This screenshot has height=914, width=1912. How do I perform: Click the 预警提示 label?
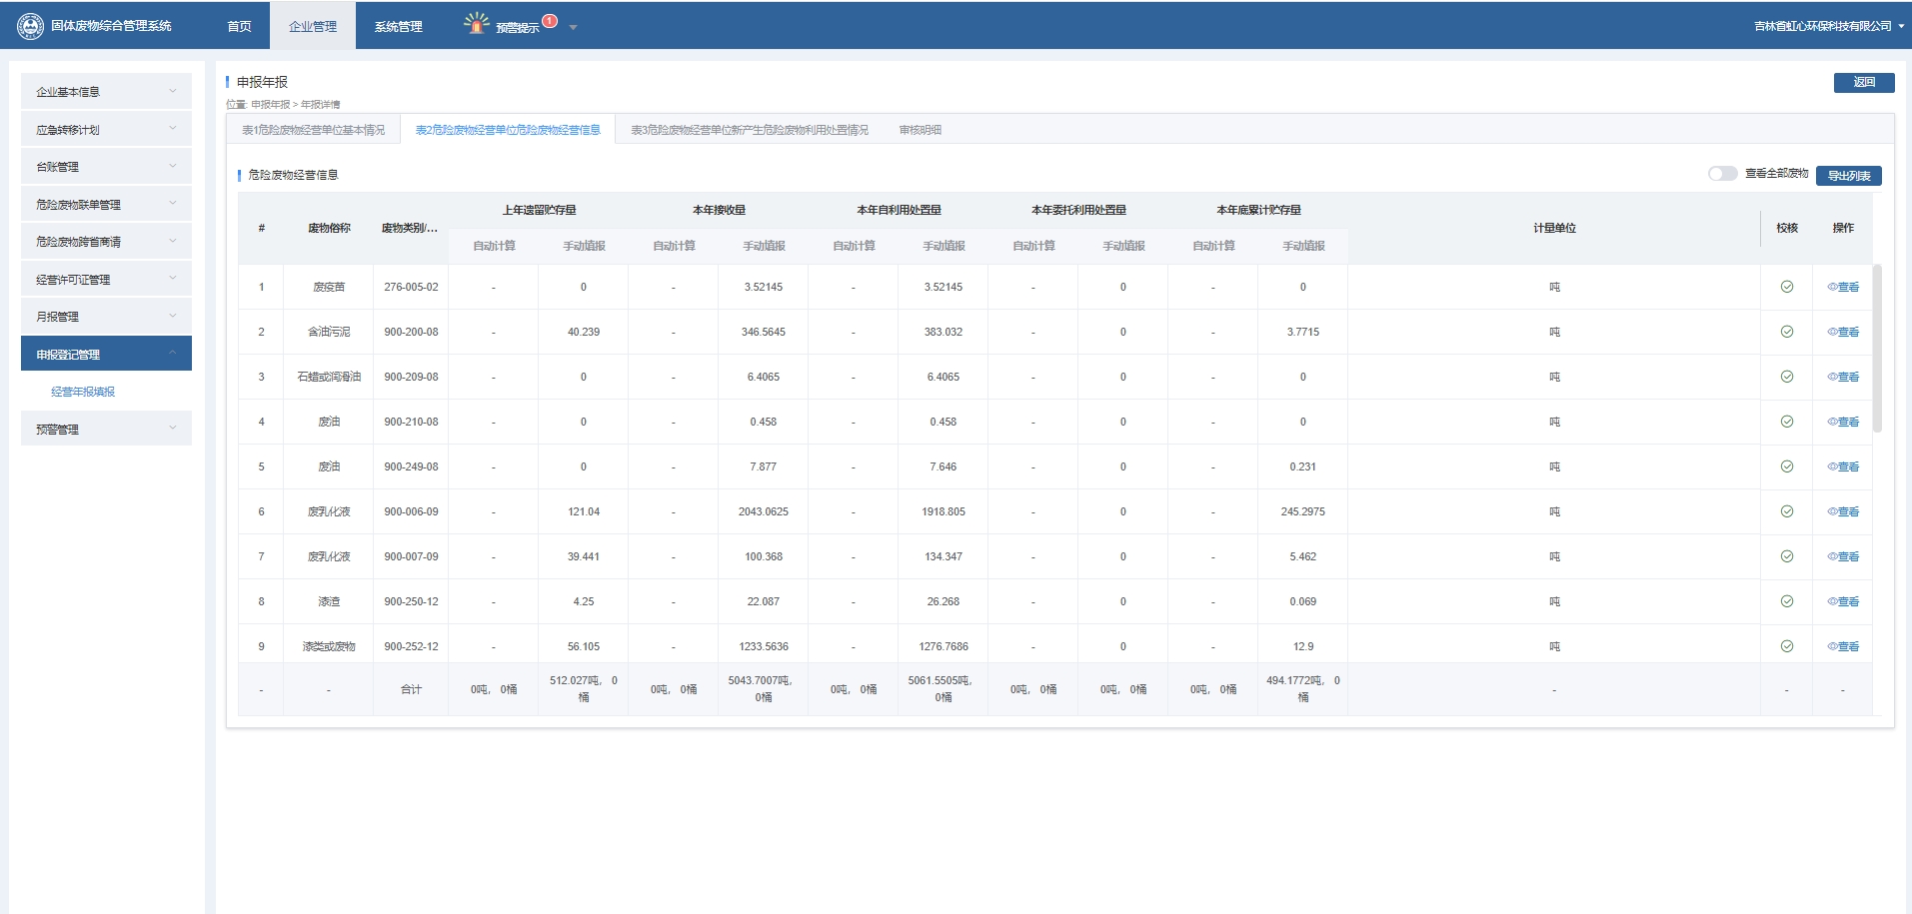517,28
